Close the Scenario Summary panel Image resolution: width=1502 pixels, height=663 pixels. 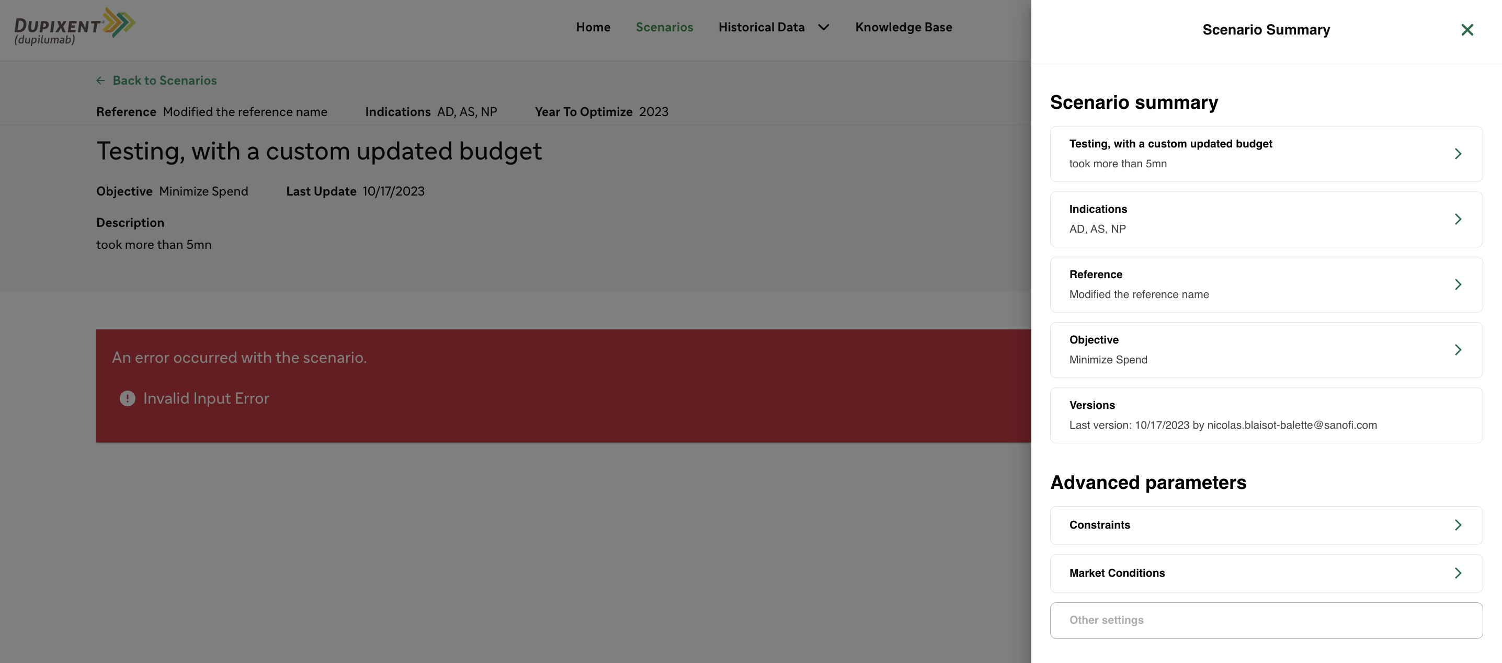[1467, 30]
